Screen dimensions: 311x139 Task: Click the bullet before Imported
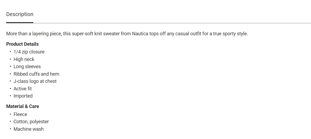coord(10,96)
